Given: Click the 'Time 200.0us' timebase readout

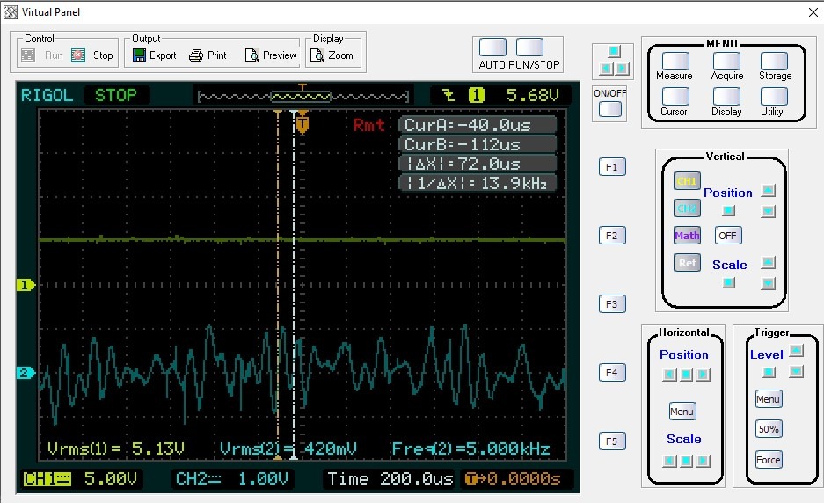Looking at the screenshot, I should pos(390,479).
